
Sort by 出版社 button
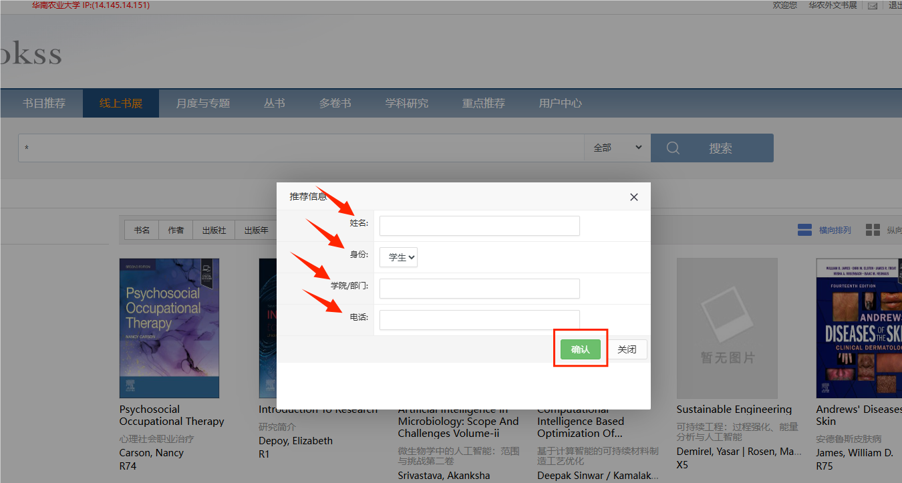click(x=214, y=230)
